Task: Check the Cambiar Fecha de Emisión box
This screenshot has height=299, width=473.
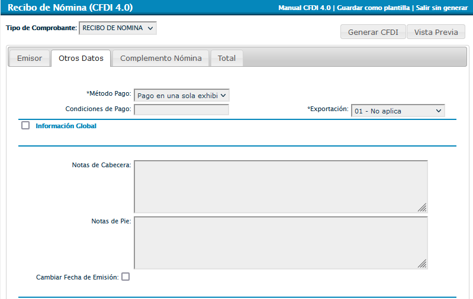Action: (126, 277)
